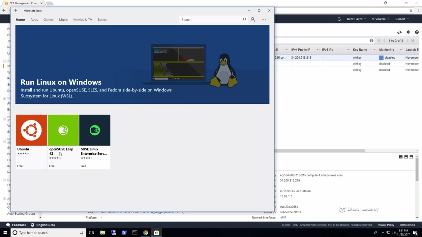Open the N. Virginia region dropdown
The height and width of the screenshot is (237, 422).
(380, 19)
